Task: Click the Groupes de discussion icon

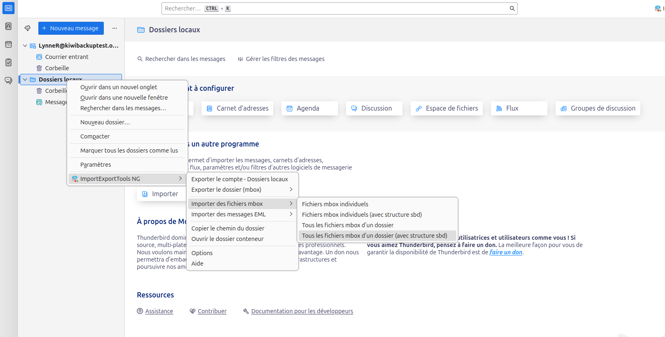Action: pos(564,109)
